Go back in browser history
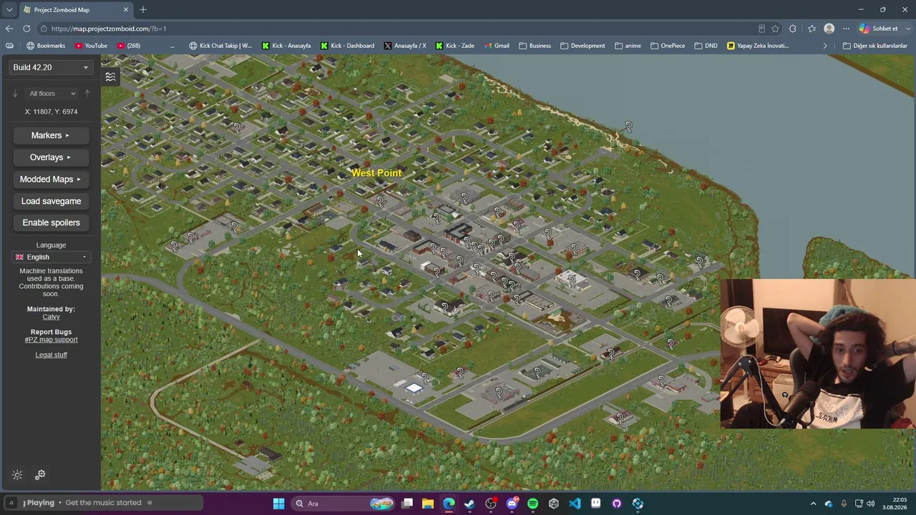Viewport: 916px width, 515px height. click(9, 29)
